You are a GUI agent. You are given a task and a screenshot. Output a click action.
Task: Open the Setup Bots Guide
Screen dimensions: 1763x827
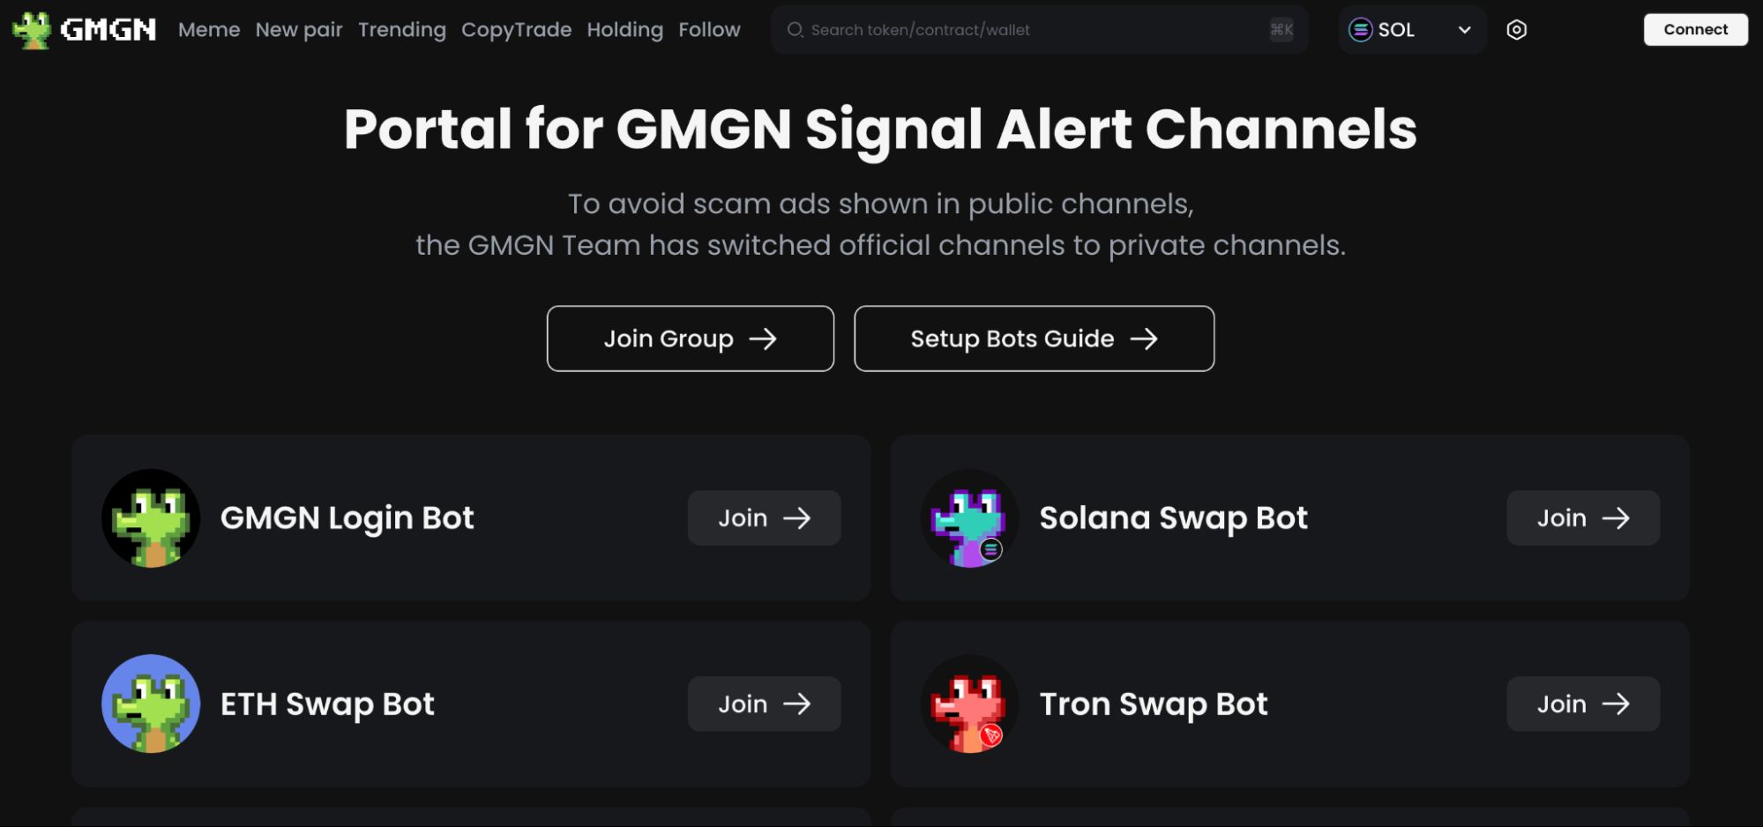[x=1034, y=339]
